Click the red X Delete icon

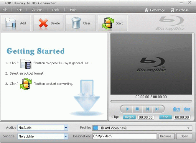(x=43, y=23)
